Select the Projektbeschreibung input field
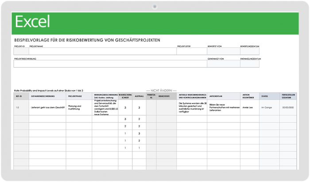310x182 pixels. [110, 64]
